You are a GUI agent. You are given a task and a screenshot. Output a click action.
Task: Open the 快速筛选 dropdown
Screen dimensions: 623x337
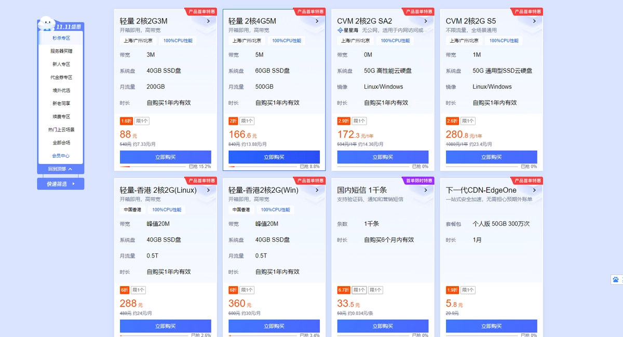pos(61,184)
